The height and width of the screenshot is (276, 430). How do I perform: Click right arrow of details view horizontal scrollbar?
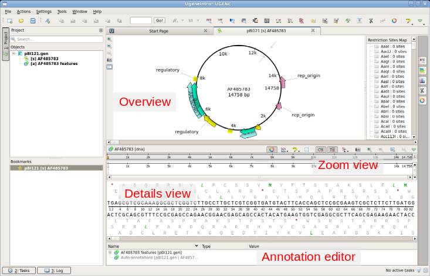[415, 239]
